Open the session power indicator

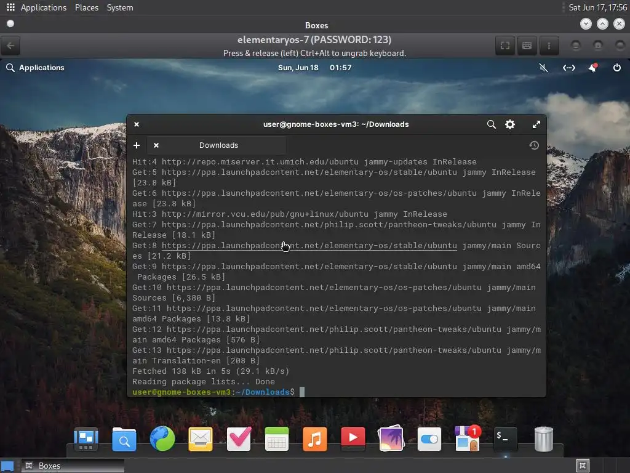pyautogui.click(x=616, y=68)
